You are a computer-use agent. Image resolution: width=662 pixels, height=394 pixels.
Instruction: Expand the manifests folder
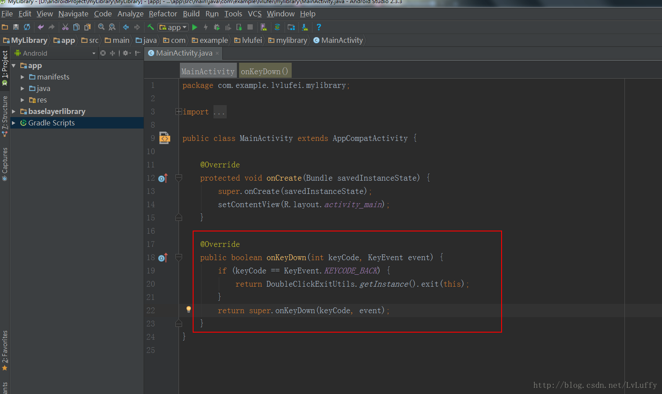click(23, 77)
